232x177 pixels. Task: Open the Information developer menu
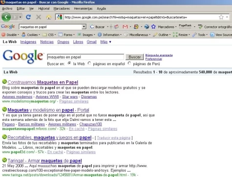tap(109, 35)
